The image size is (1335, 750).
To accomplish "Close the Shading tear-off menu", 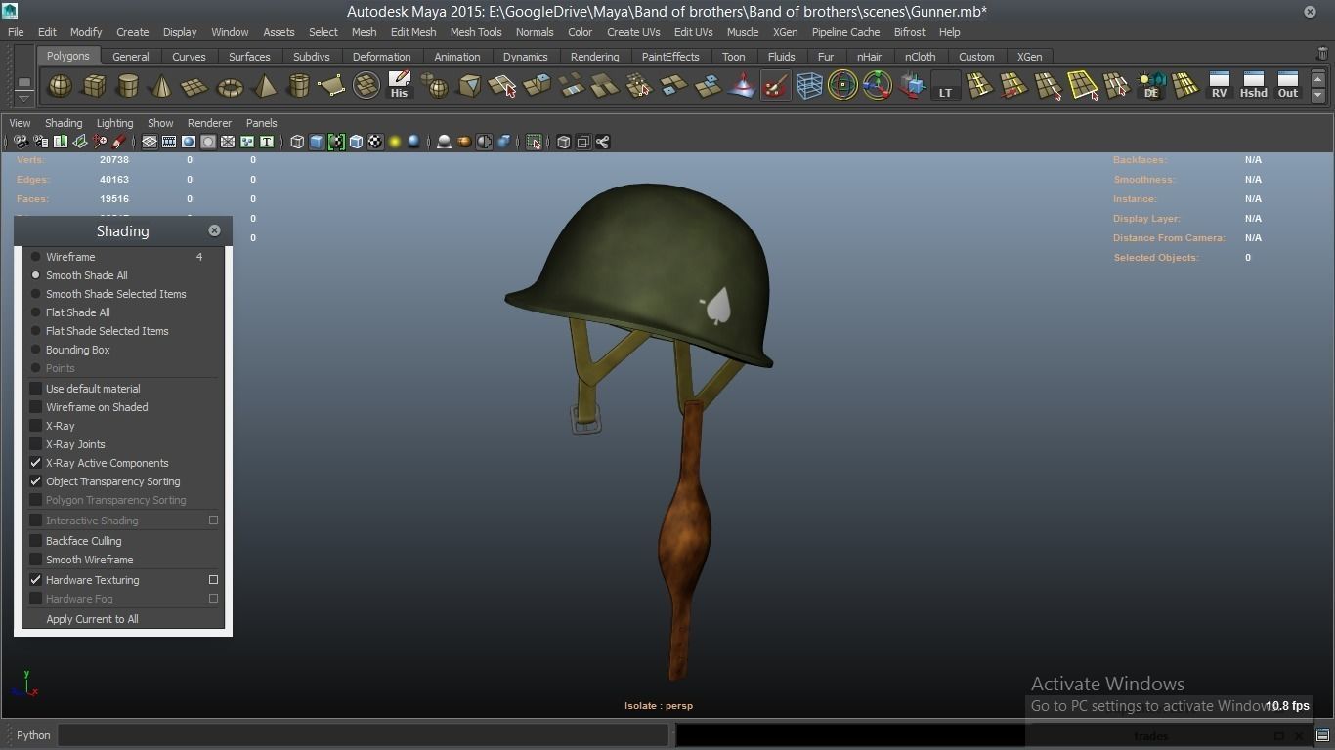I will click(214, 230).
